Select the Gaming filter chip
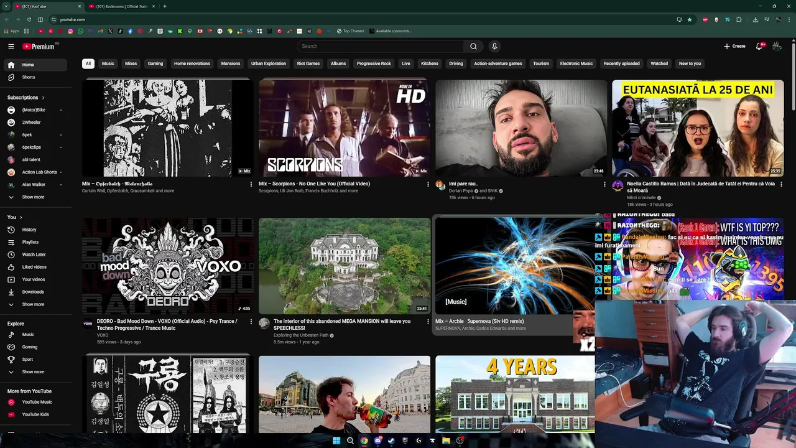This screenshot has width=796, height=448. pos(155,63)
